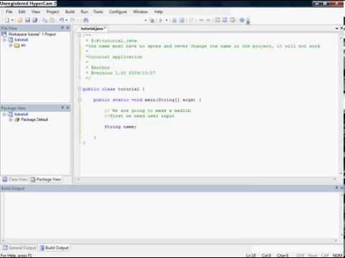Click the NUM indicator in status bar

[x=337, y=255]
